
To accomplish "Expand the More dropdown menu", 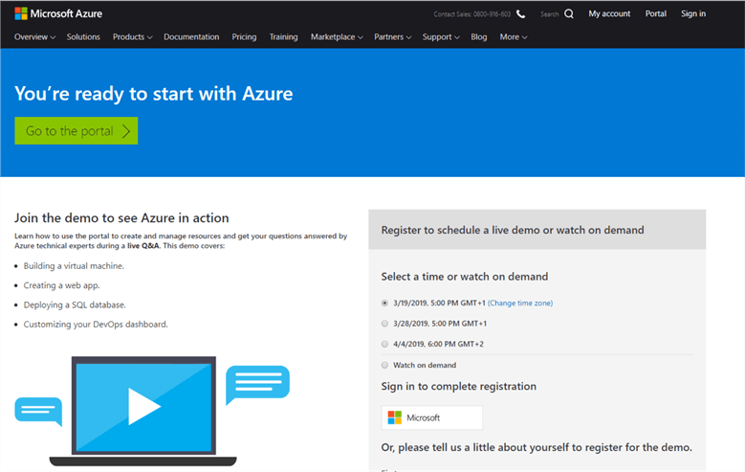I will pos(514,37).
